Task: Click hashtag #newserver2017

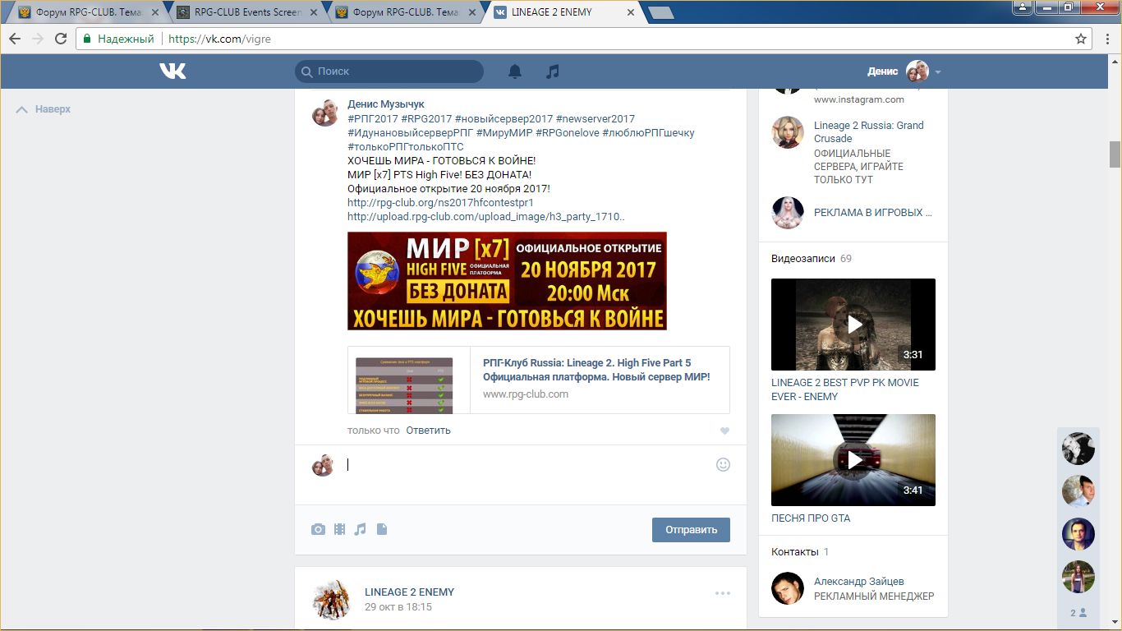Action: pyautogui.click(x=595, y=119)
